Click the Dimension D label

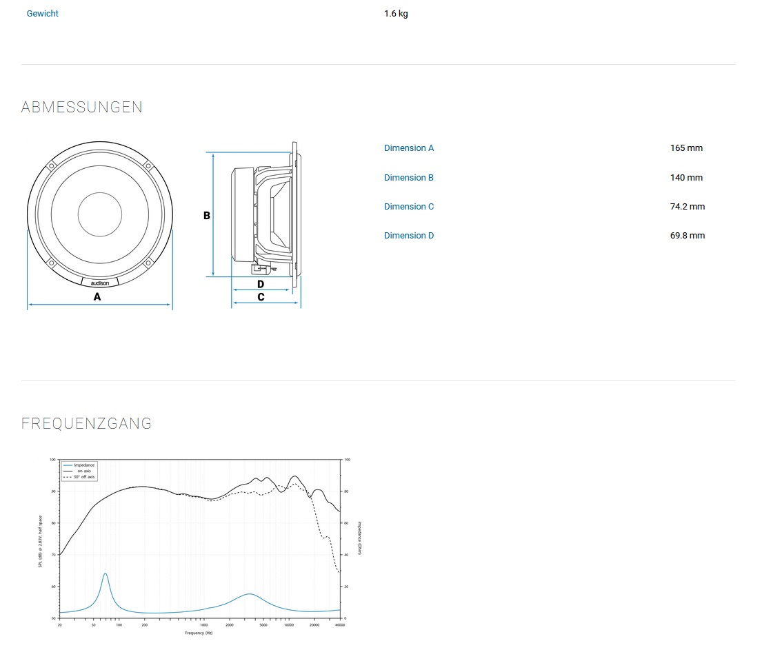pyautogui.click(x=409, y=236)
